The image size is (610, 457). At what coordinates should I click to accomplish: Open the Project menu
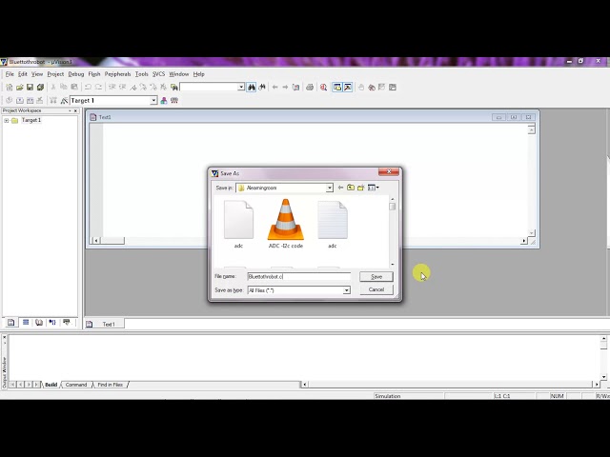point(55,74)
